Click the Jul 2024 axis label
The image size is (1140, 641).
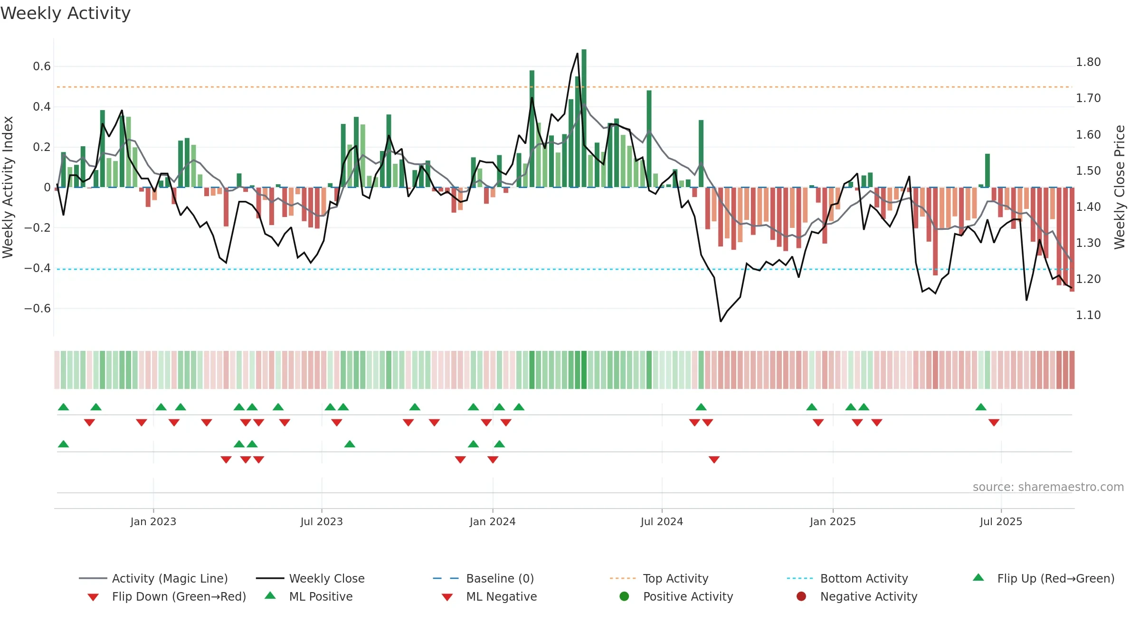tap(662, 522)
